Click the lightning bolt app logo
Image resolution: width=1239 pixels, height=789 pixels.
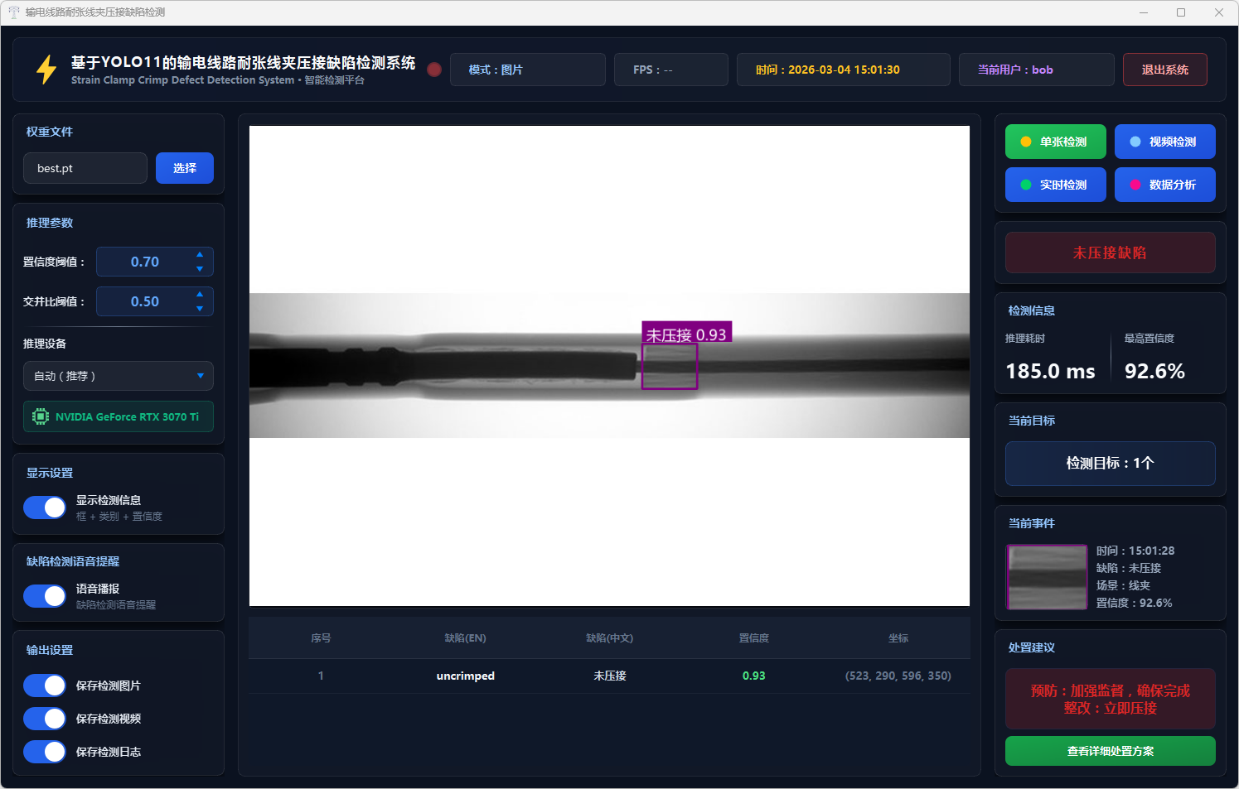(46, 70)
